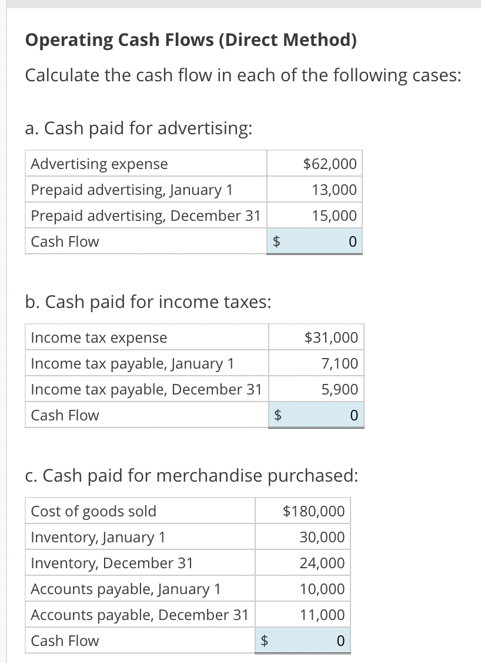Click the Cash Flow input for merchandise purchased
This screenshot has height=663, width=481.
point(302,640)
